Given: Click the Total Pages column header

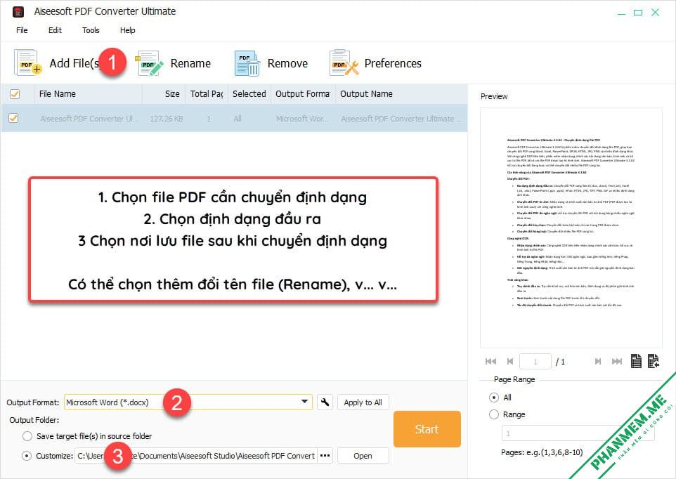Looking at the screenshot, I should click(x=207, y=94).
